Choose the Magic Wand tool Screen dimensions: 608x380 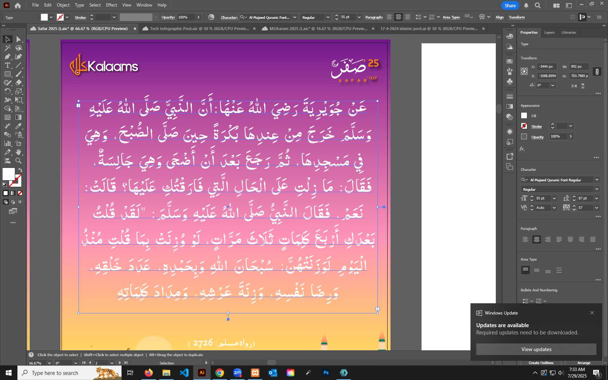pyautogui.click(x=7, y=48)
